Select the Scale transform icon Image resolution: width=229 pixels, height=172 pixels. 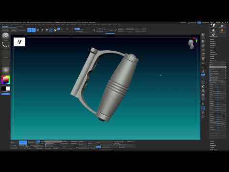(x=42, y=30)
